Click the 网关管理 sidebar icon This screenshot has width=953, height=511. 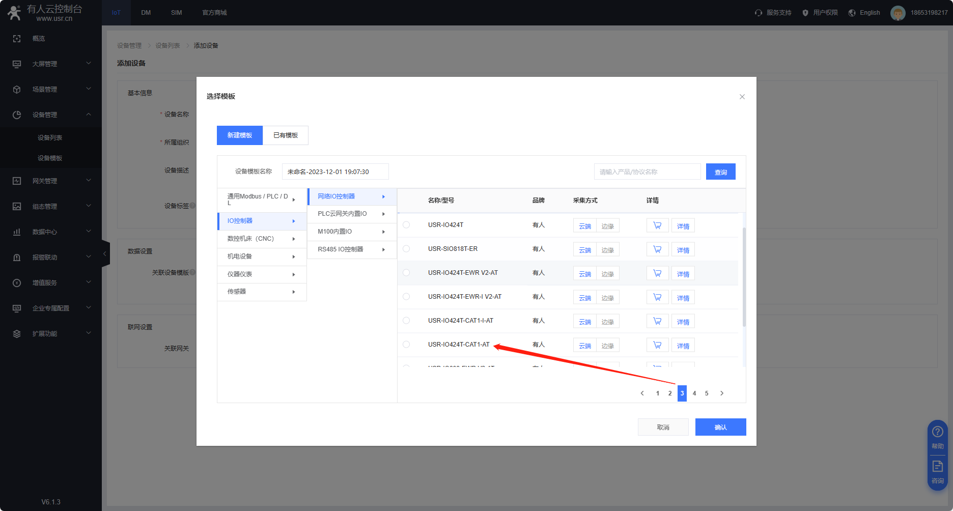coord(17,181)
